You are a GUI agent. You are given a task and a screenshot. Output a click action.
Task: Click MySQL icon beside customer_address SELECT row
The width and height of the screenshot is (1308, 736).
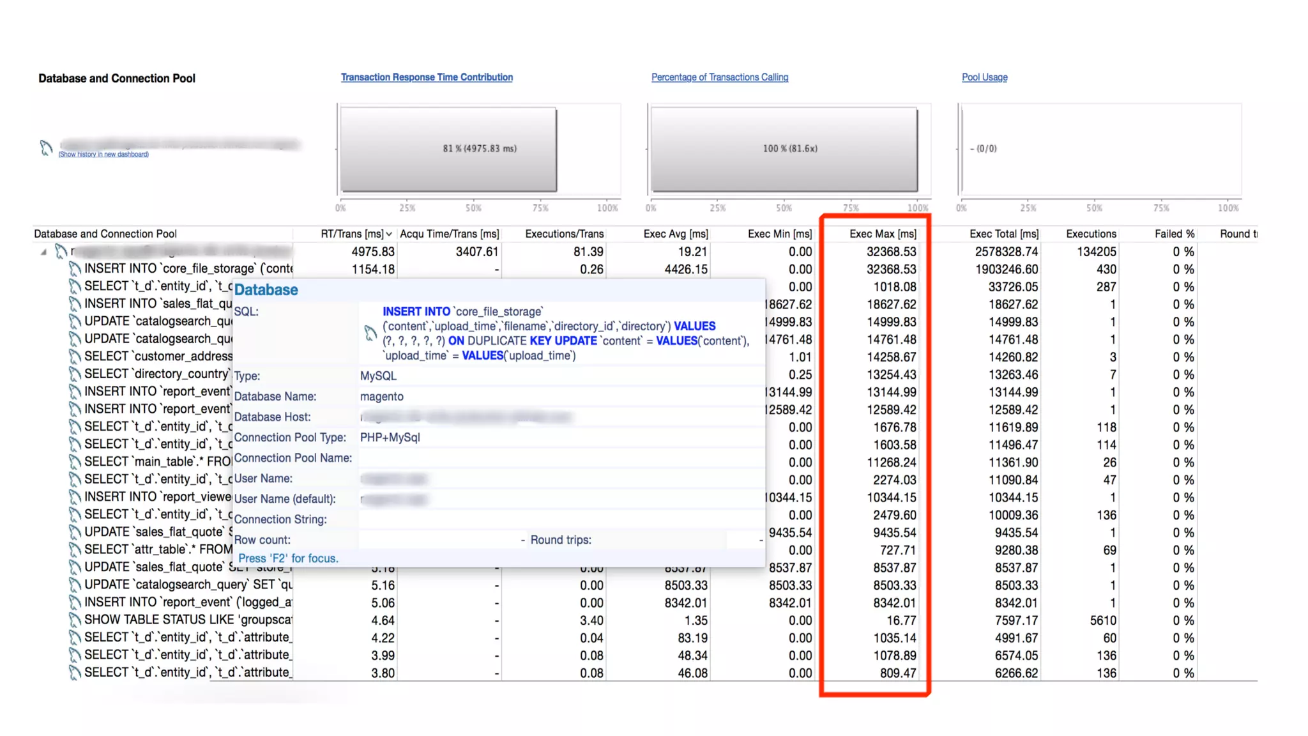coord(75,356)
